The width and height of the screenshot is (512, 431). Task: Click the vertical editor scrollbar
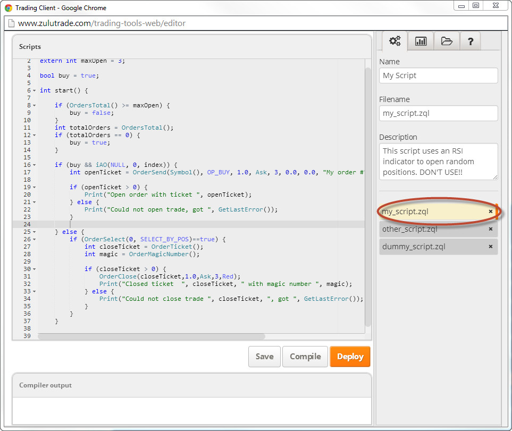368,197
